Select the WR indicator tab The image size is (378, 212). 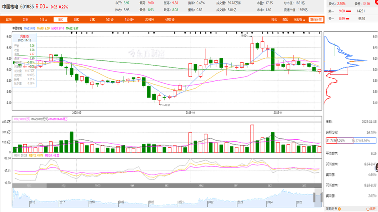132,185
